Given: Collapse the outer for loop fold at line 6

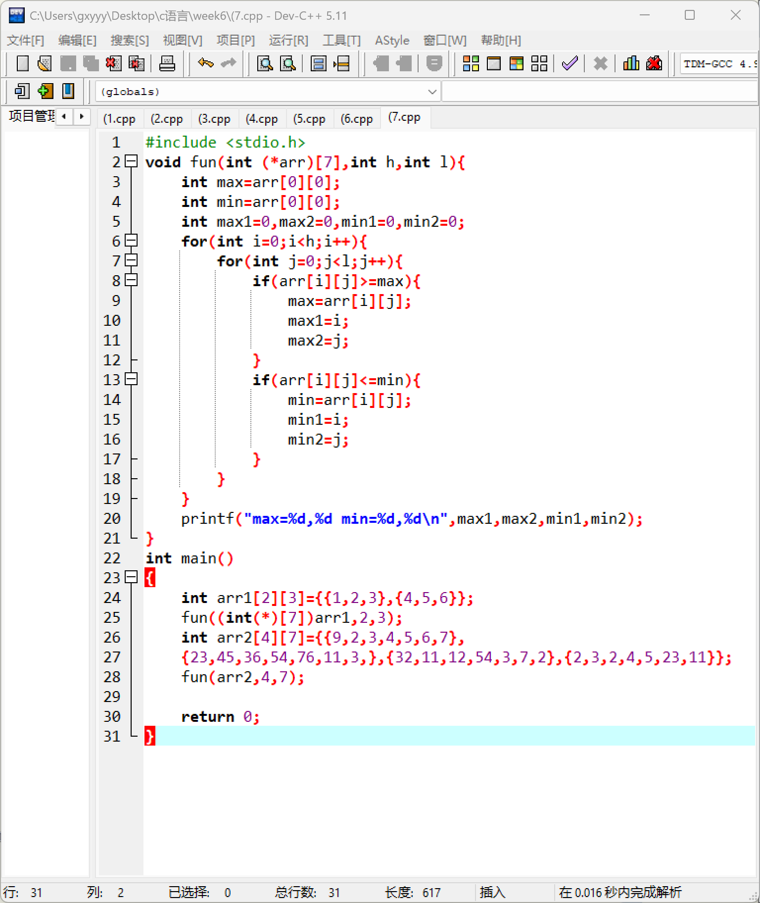Looking at the screenshot, I should pyautogui.click(x=131, y=241).
